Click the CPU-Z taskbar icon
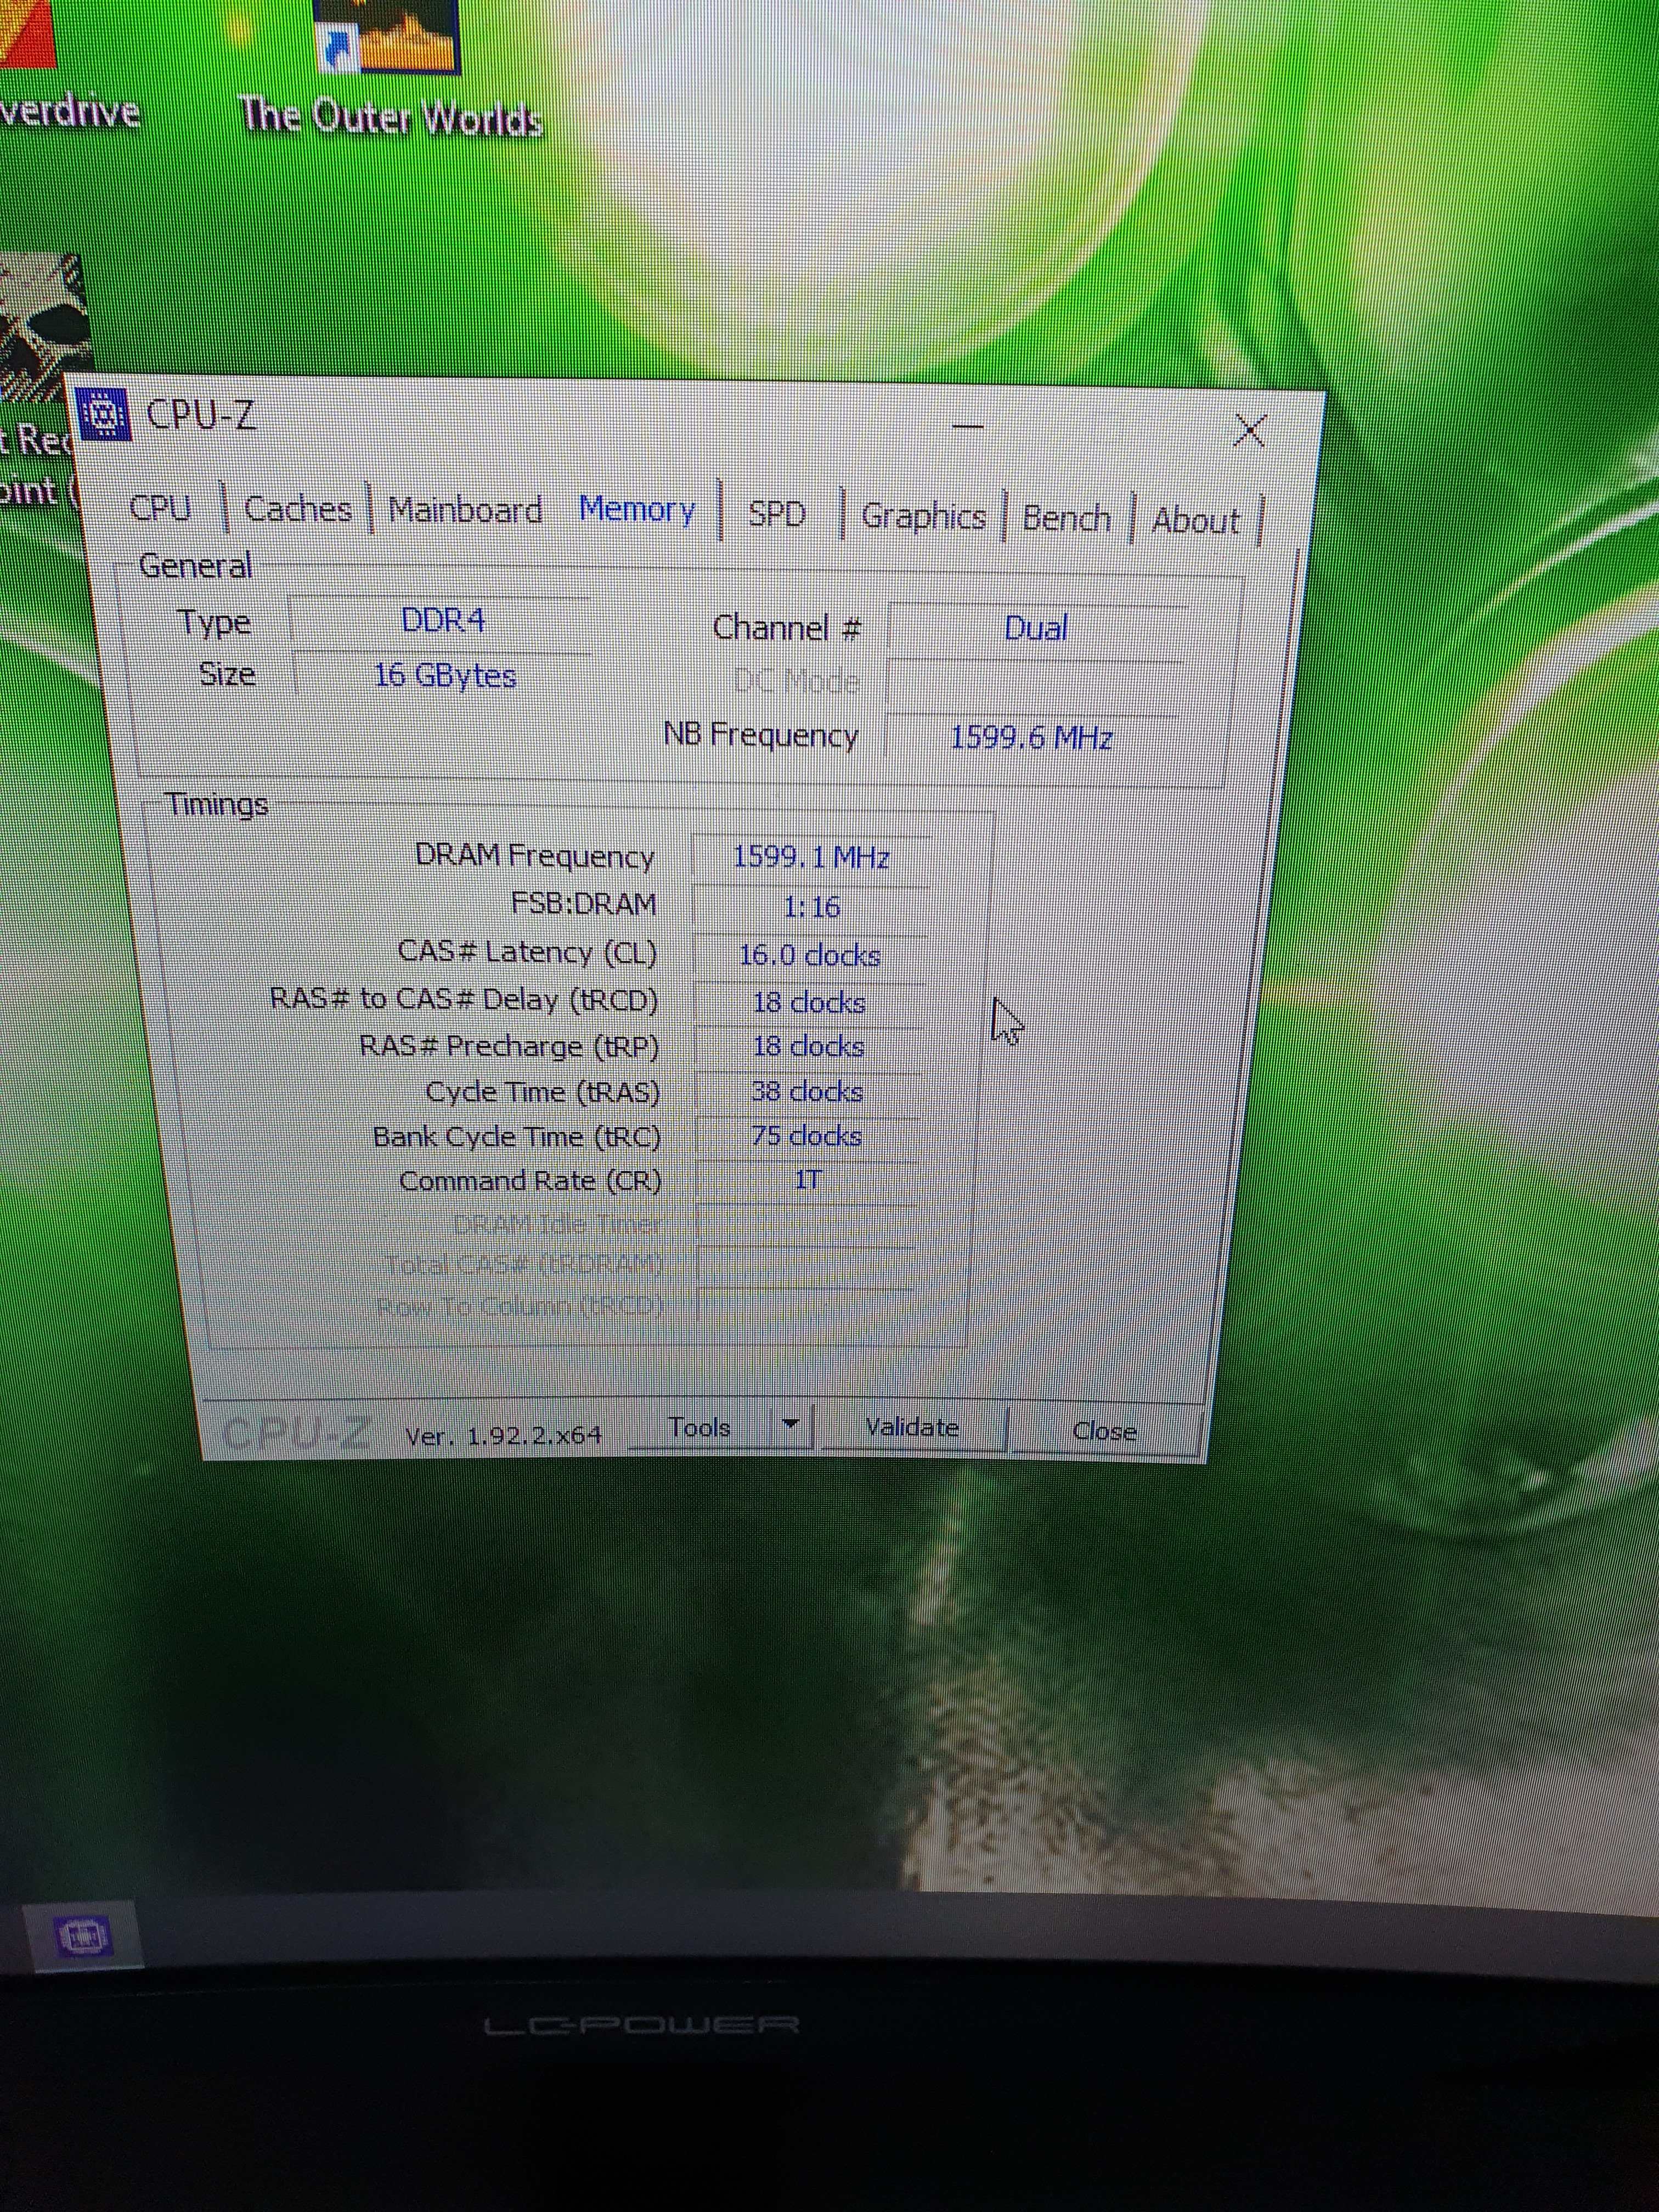The image size is (1659, 2212). [84, 1936]
